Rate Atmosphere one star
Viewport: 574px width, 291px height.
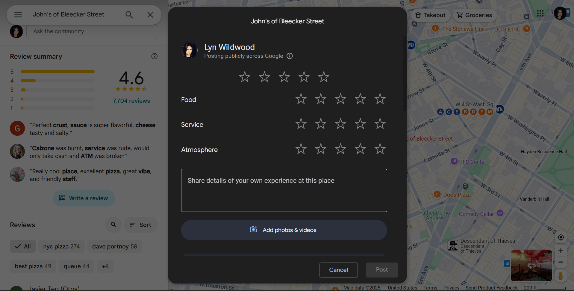tap(301, 149)
